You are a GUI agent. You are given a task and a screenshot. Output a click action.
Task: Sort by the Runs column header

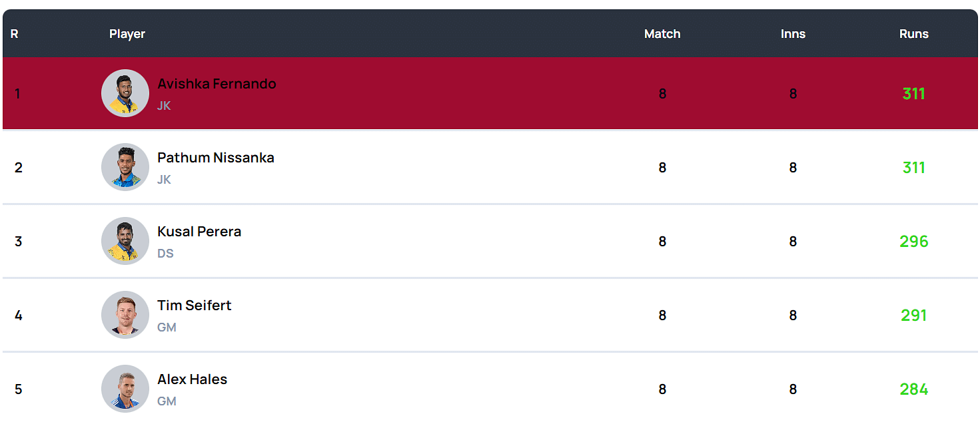[x=913, y=34]
